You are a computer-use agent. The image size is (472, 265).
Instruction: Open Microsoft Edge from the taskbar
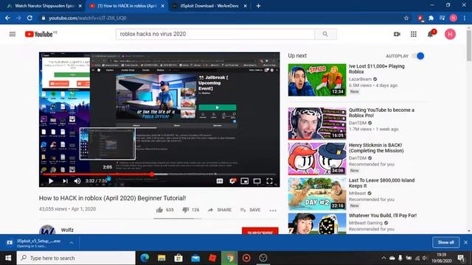(x=145, y=258)
